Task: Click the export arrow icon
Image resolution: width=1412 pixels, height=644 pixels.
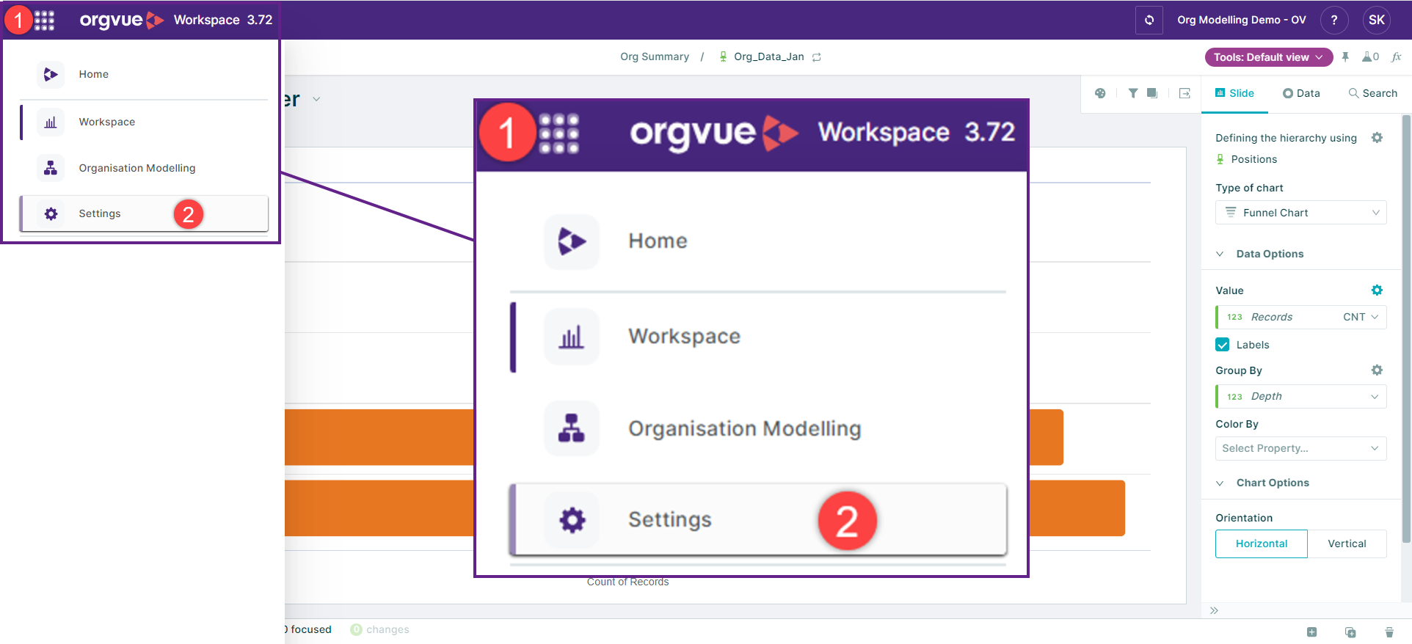Action: (1184, 93)
